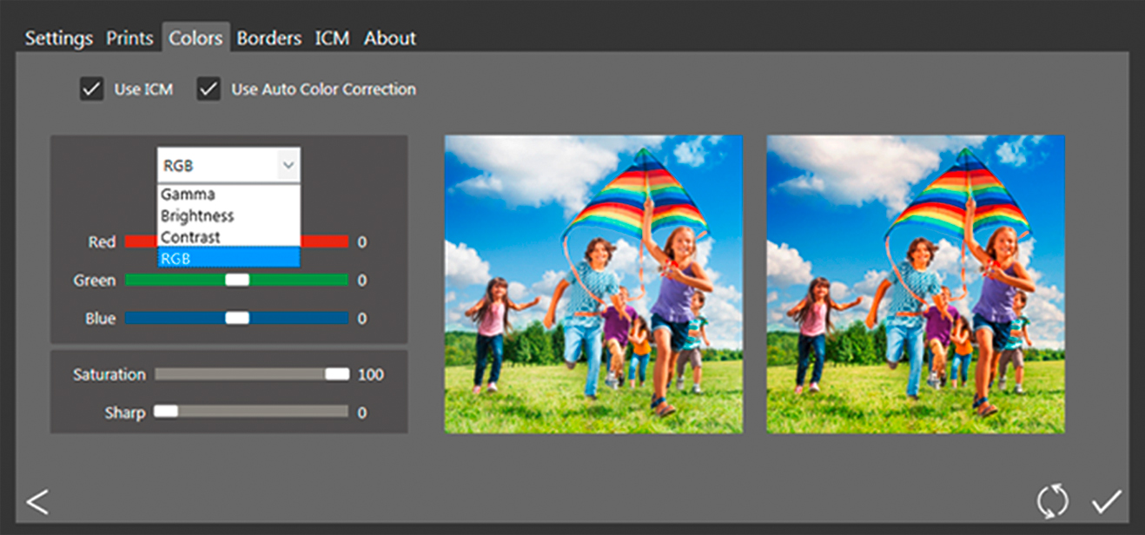Show the About tab
Screen dimensions: 1145x535
(390, 38)
